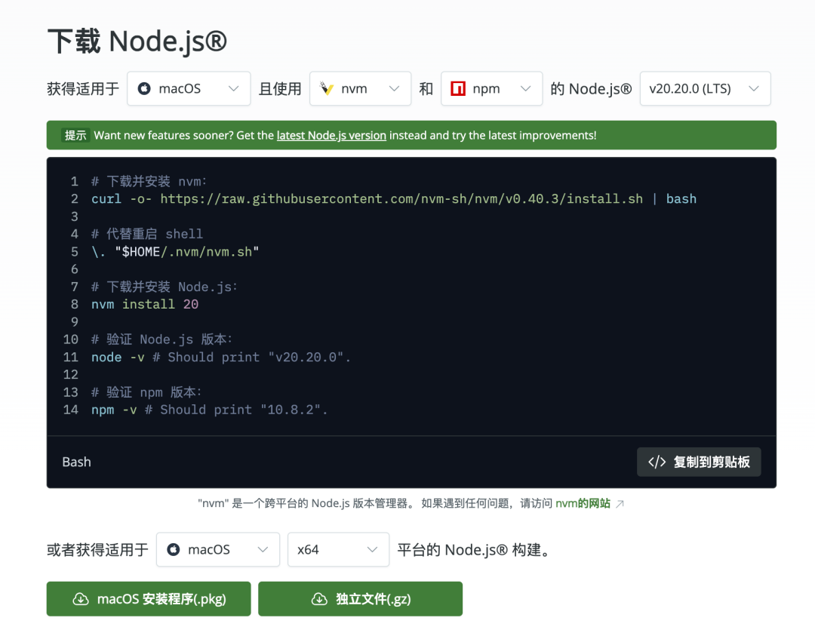Click download icon on macOS installer button
Viewport: 815px width, 639px height.
tap(81, 600)
